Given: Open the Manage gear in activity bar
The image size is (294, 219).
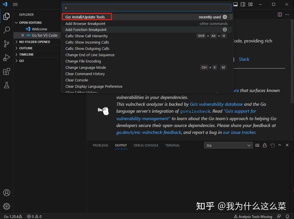Looking at the screenshot, I should coord(7,206).
